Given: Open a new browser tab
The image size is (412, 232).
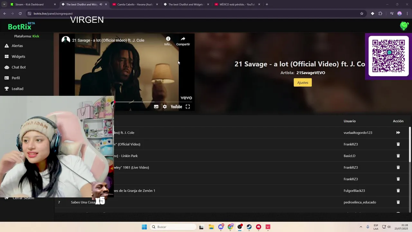Looking at the screenshot, I should coord(267,5).
